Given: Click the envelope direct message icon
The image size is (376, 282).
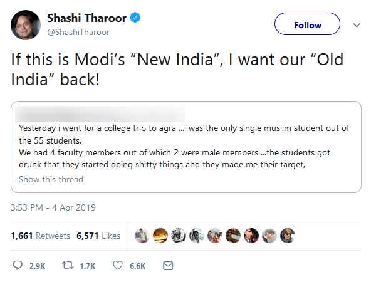Looking at the screenshot, I should (x=168, y=266).
